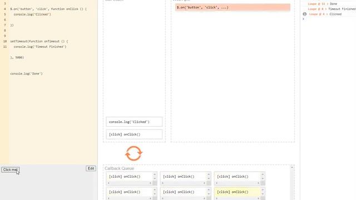The height and width of the screenshot is (200, 356).
Task: Click the console.log('Clicked') line in the code editor
Action: pos(32,14)
